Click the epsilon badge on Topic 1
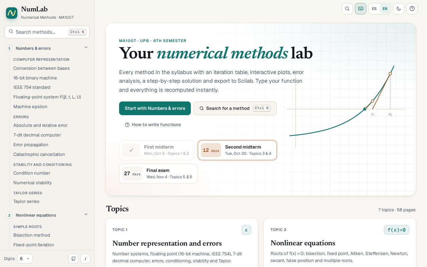 [246, 230]
